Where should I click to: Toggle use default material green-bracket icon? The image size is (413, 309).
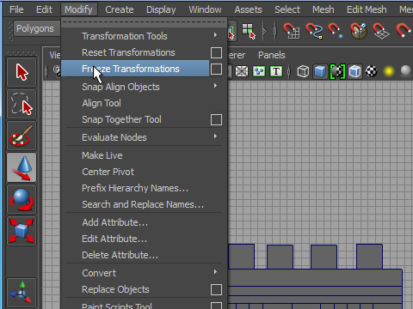pyautogui.click(x=337, y=71)
